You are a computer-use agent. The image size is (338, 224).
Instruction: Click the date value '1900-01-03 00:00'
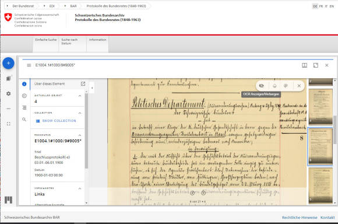pos(48,175)
